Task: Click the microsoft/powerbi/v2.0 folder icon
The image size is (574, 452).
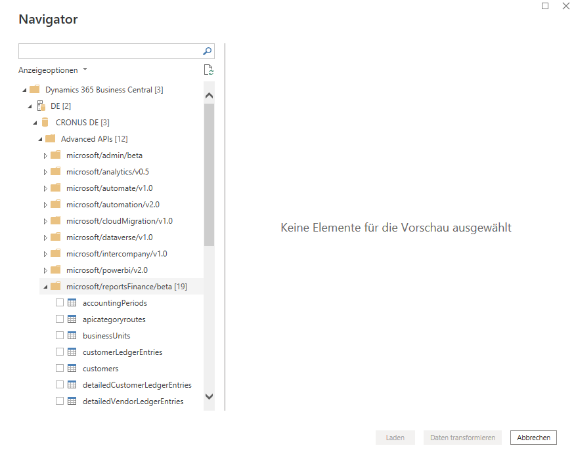Action: click(56, 270)
